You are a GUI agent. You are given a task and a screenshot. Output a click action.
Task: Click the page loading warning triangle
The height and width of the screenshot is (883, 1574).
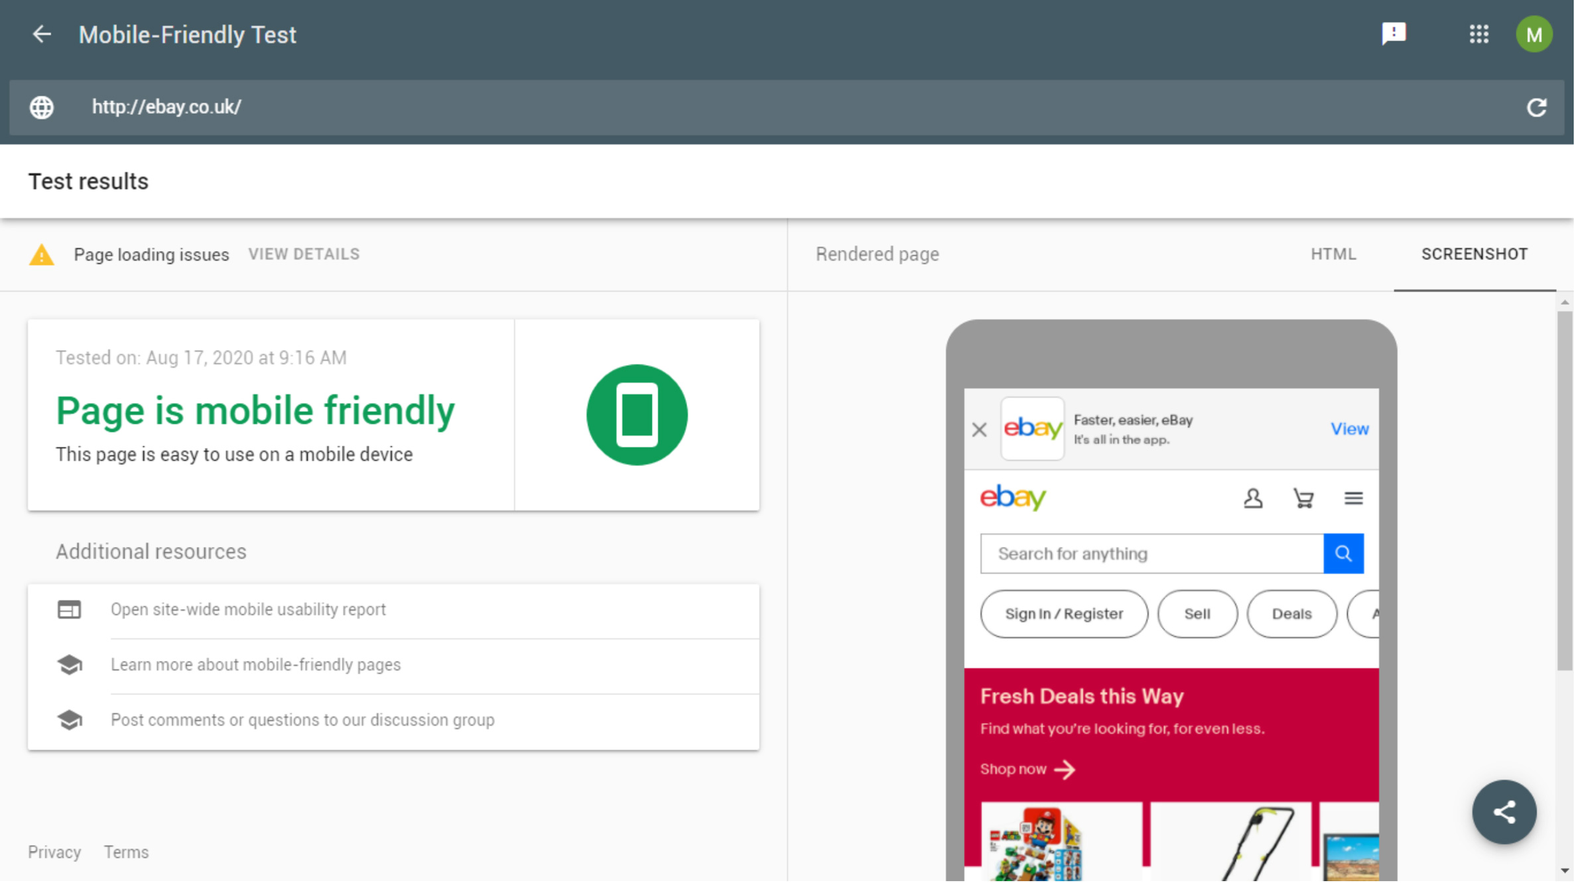pos(42,255)
